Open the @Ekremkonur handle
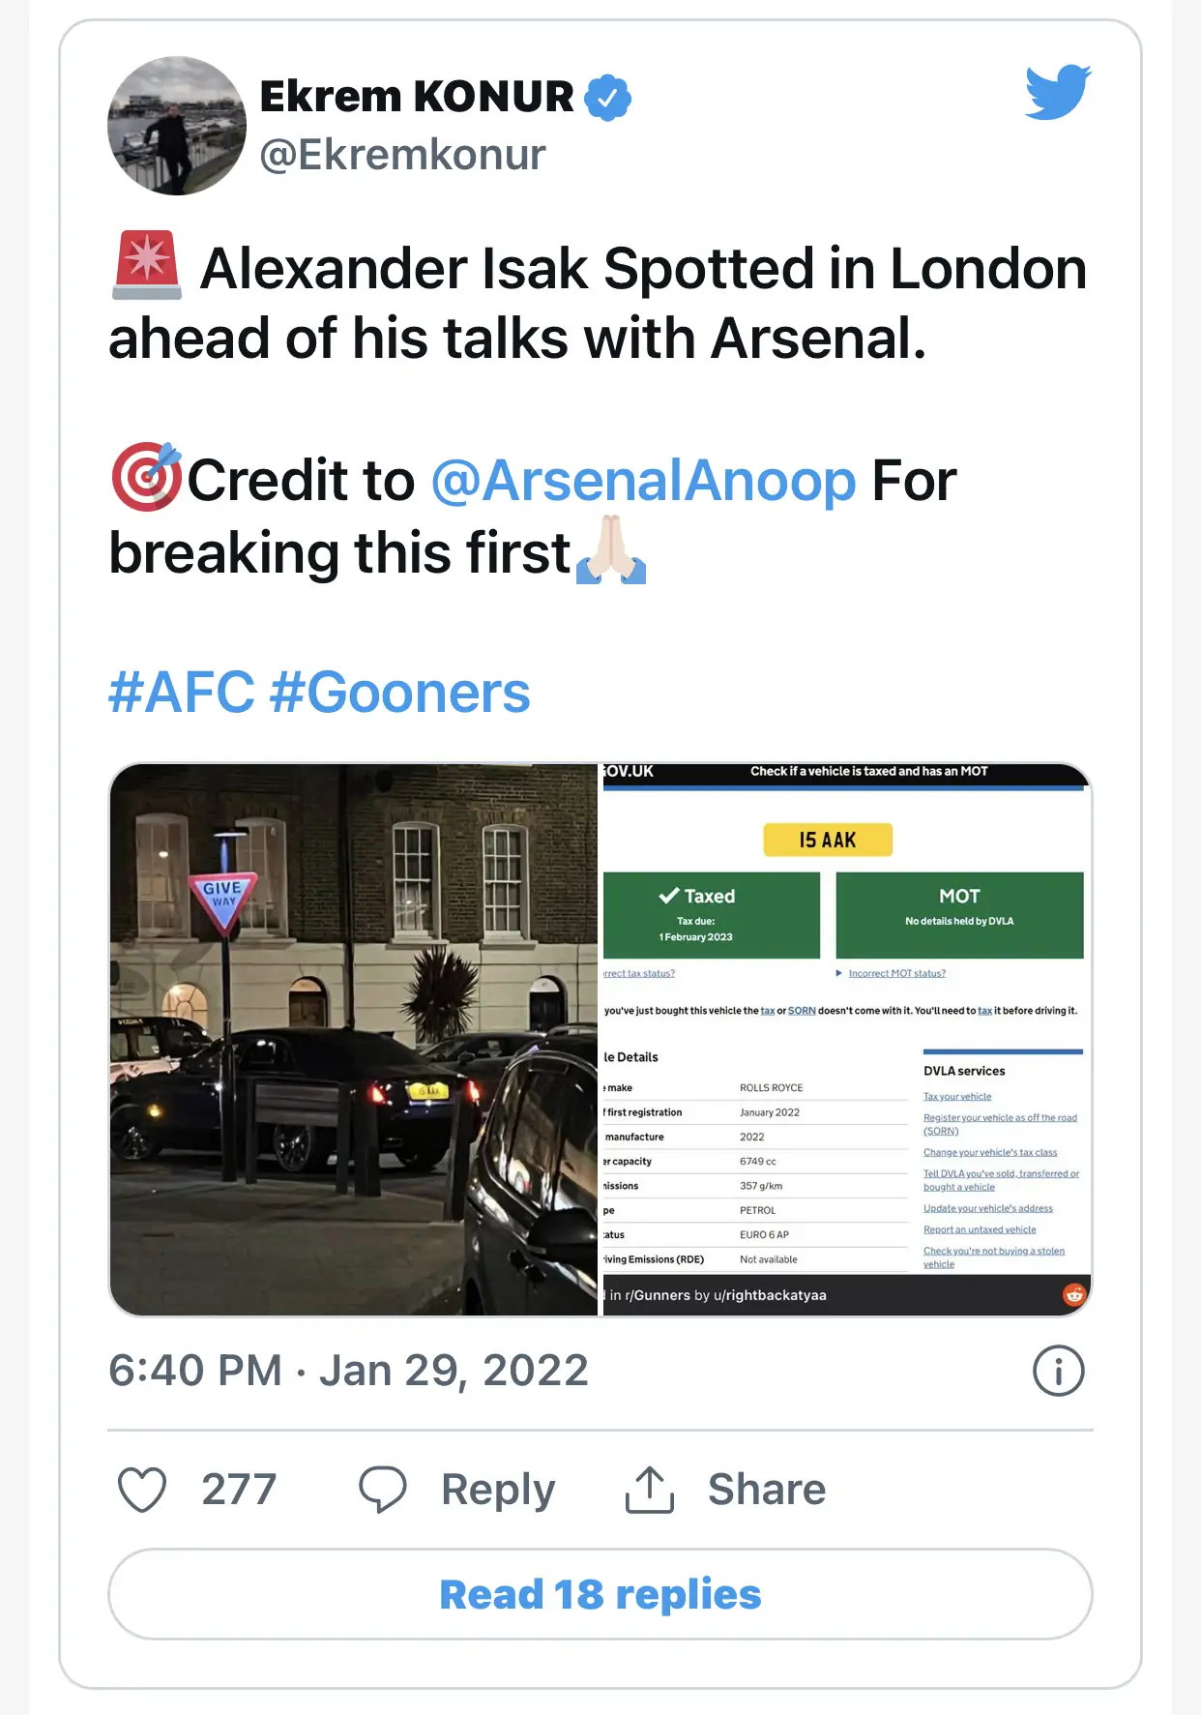The image size is (1201, 1715). click(402, 155)
